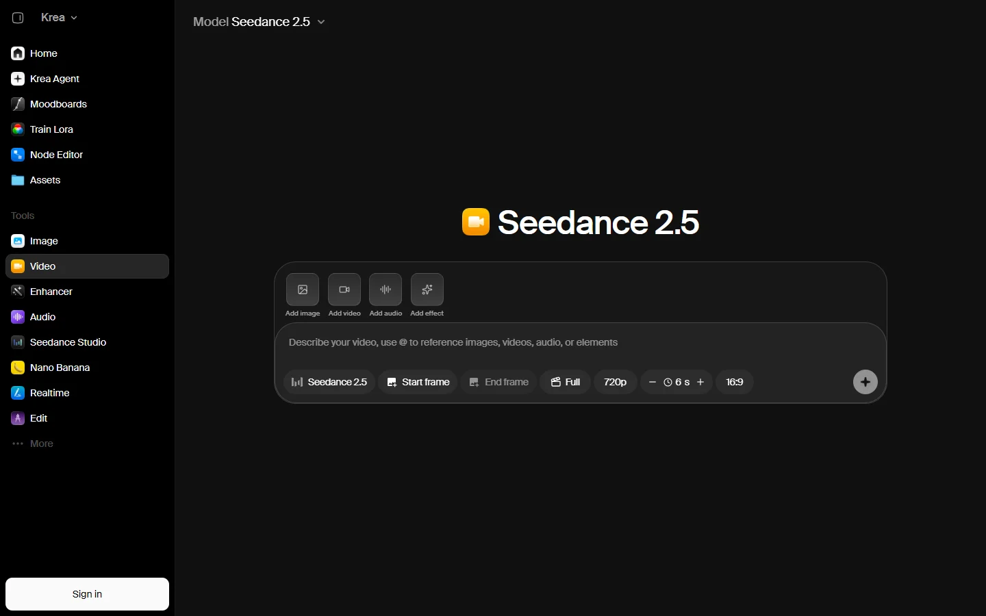The height and width of the screenshot is (616, 986).
Task: Open the Full mode selector
Action: (x=566, y=382)
